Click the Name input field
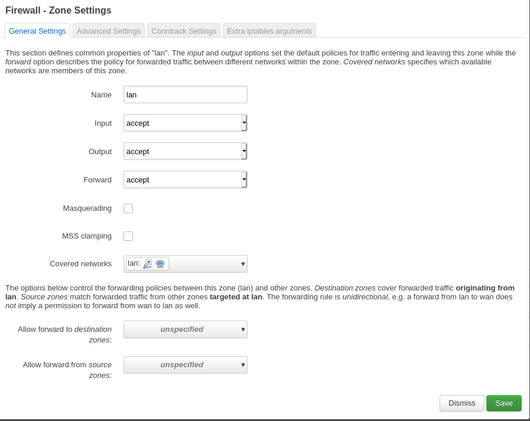Image resolution: width=530 pixels, height=421 pixels. (x=185, y=94)
